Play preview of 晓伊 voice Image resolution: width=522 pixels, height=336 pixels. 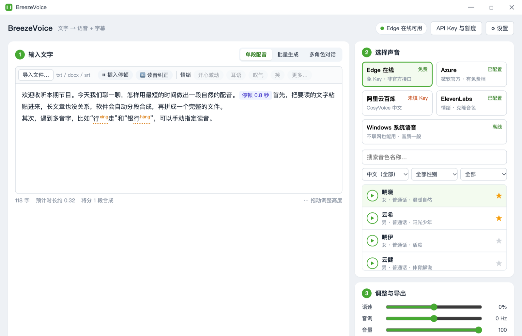[x=372, y=241]
